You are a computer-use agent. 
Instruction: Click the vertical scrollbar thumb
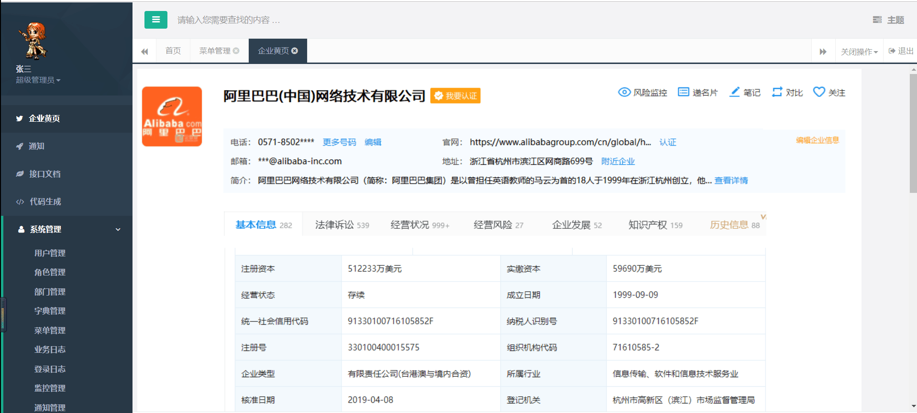click(913, 133)
